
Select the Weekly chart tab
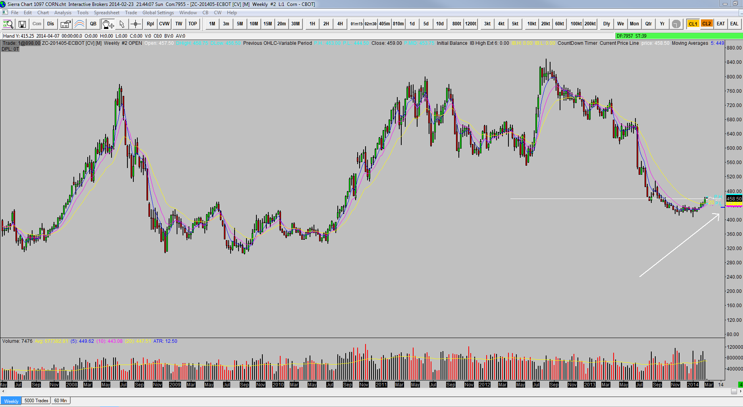point(11,401)
